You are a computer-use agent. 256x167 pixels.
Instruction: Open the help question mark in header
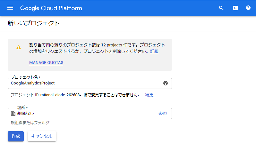[x=248, y=8]
